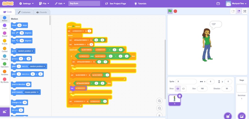Select the Stage backdrop thumbnail
This screenshot has width=249, height=119.
242,88
